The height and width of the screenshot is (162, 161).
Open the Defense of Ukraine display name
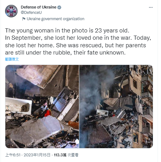tap(39, 7)
